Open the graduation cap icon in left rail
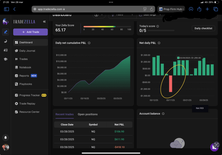The height and width of the screenshot is (155, 222). [6, 59]
